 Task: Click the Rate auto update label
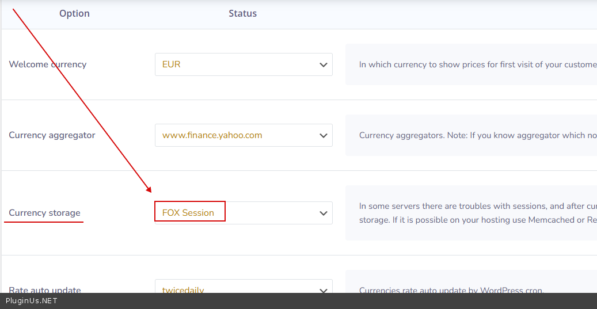coord(45,289)
